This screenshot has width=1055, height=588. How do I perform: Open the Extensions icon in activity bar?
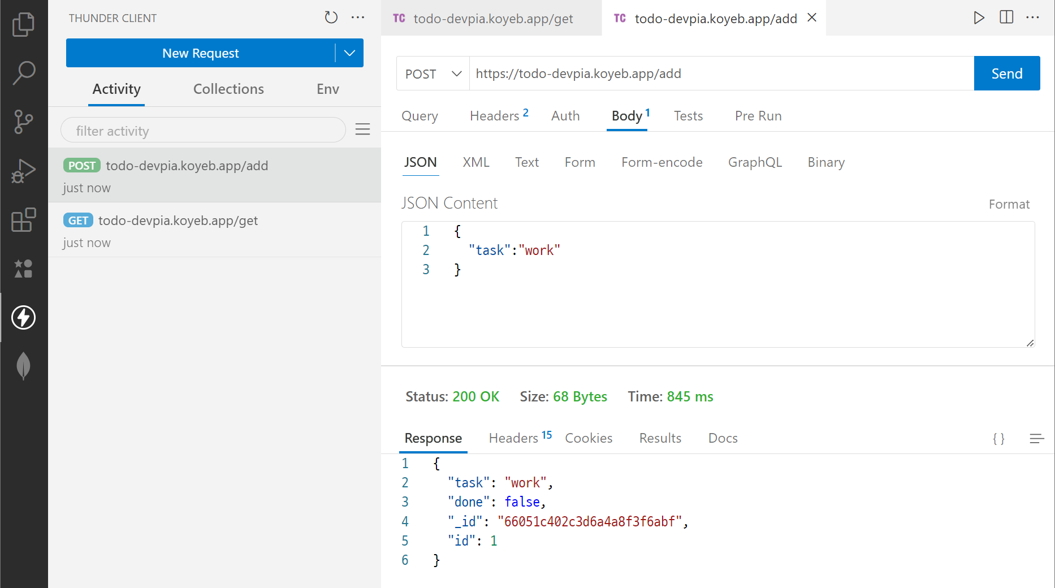[x=24, y=220]
